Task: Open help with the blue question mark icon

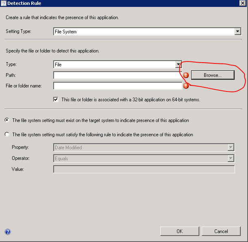Action: pyautogui.click(x=8, y=232)
